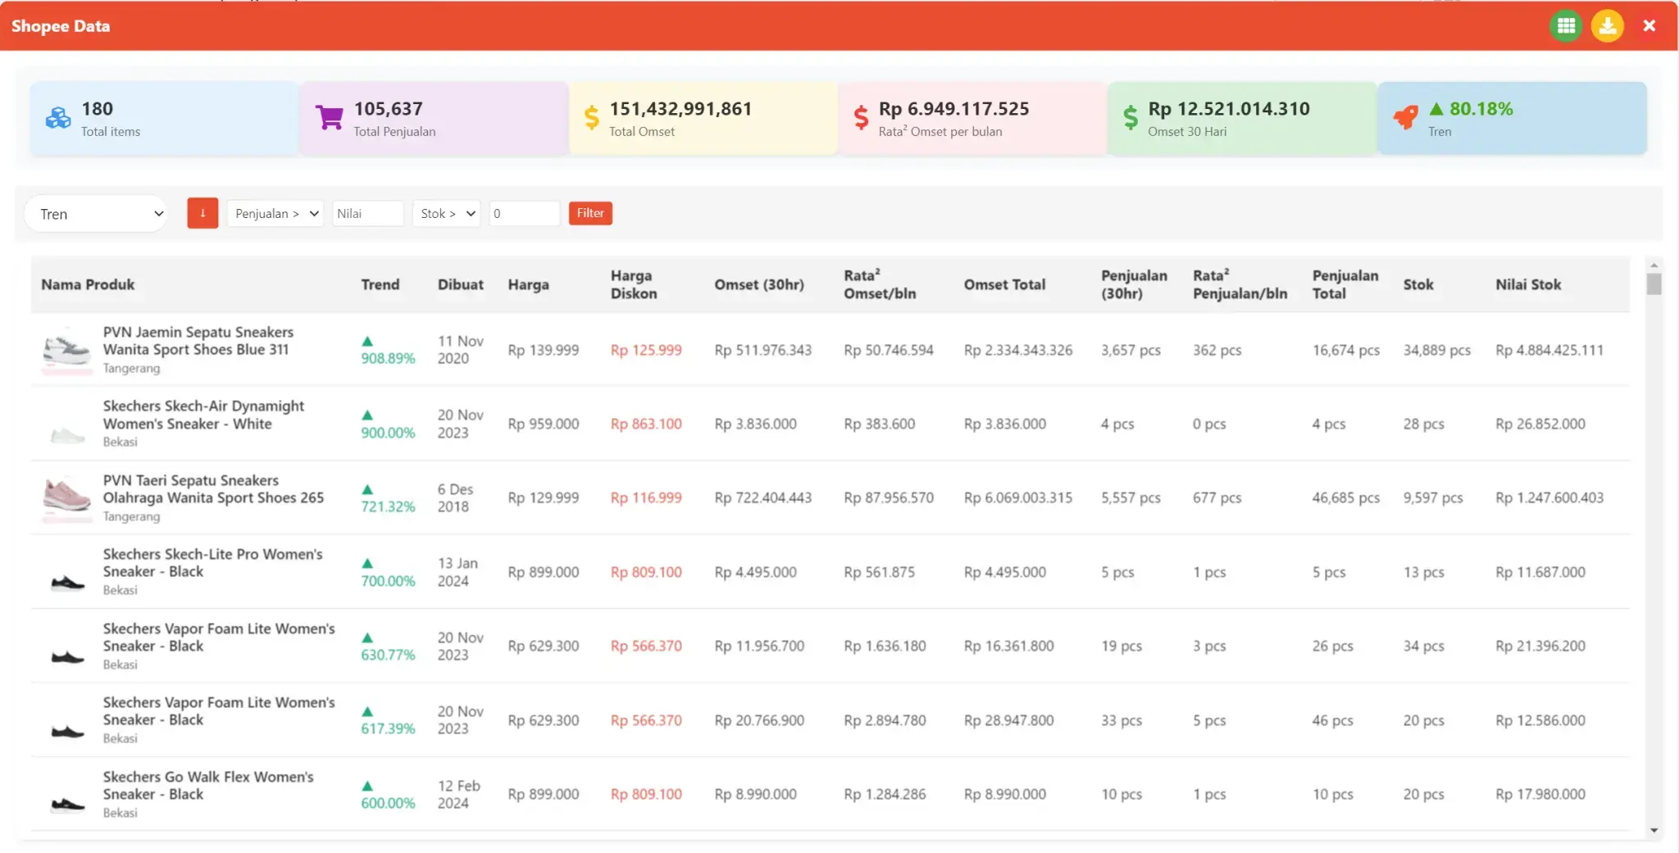Open the Tren sort dropdown
This screenshot has height=853, width=1679.
[97, 214]
